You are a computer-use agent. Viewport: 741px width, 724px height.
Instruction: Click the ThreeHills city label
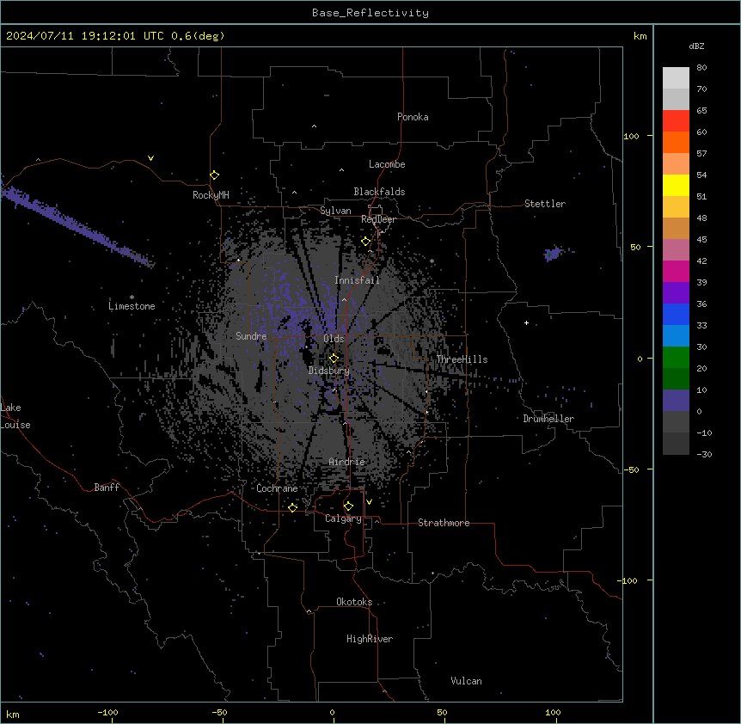click(x=462, y=359)
